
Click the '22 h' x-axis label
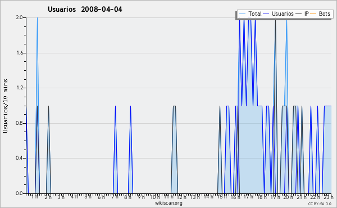point(315,197)
